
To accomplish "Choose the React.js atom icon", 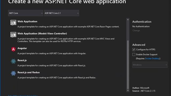I will click(13, 61).
